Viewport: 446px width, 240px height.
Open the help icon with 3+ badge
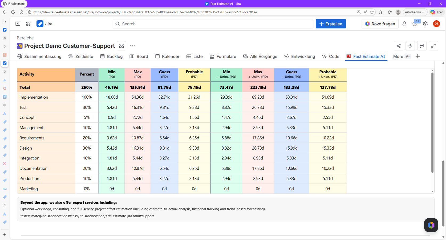[415, 24]
